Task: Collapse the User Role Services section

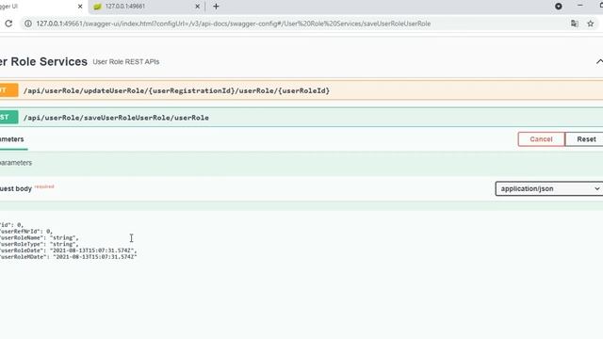Action: click(599, 61)
